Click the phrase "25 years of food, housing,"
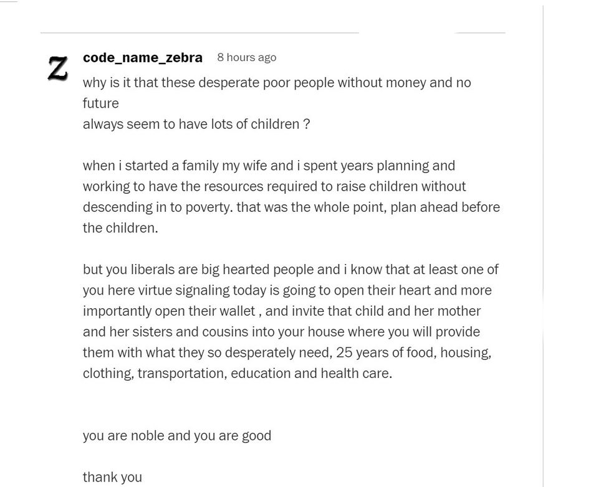The width and height of the screenshot is (611, 487). click(x=413, y=352)
